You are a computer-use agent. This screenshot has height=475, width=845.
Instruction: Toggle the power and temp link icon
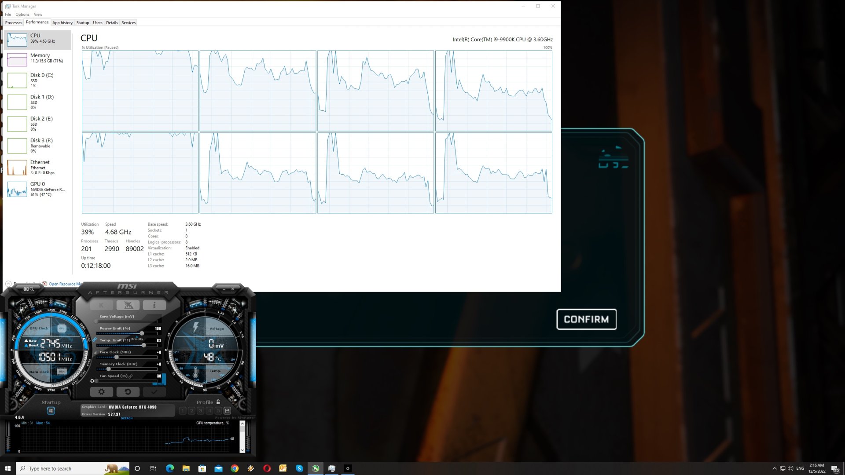click(x=94, y=340)
